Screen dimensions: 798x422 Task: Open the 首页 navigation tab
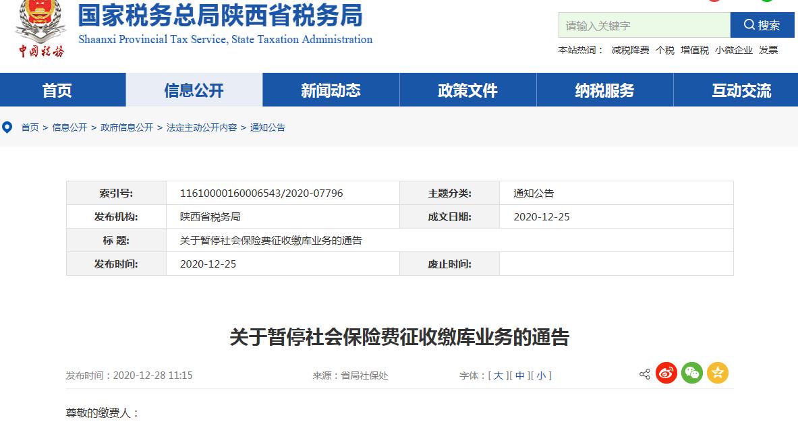point(57,90)
